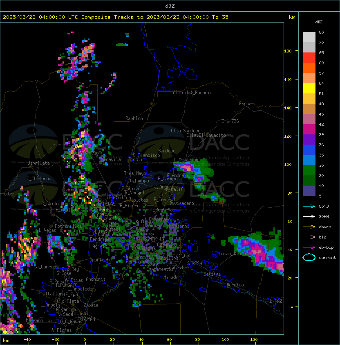The height and width of the screenshot is (345, 340).
Task: Click the 'Anchoris' map label
Action: (x=96, y=279)
